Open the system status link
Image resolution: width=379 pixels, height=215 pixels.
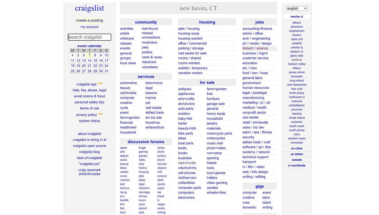point(89,121)
